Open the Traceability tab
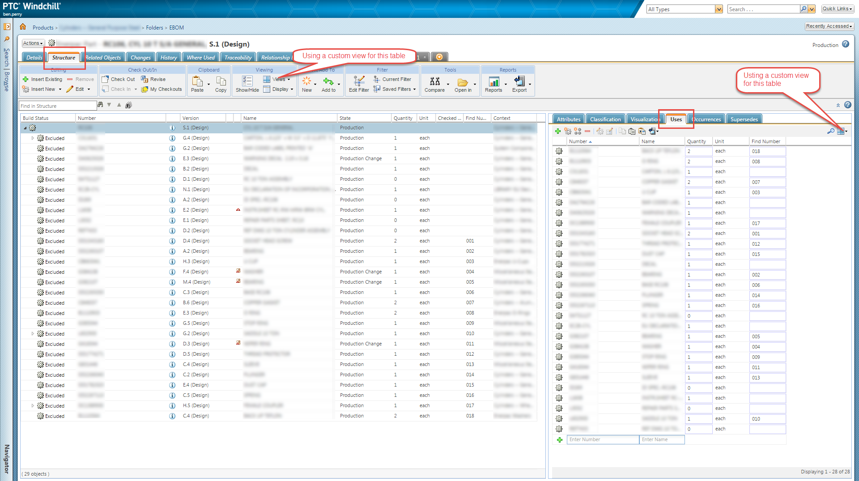 pos(238,57)
